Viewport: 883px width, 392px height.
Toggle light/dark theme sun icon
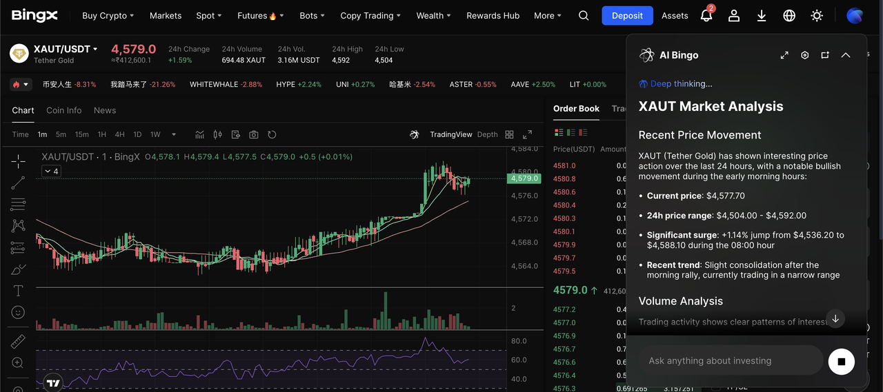[x=817, y=15]
